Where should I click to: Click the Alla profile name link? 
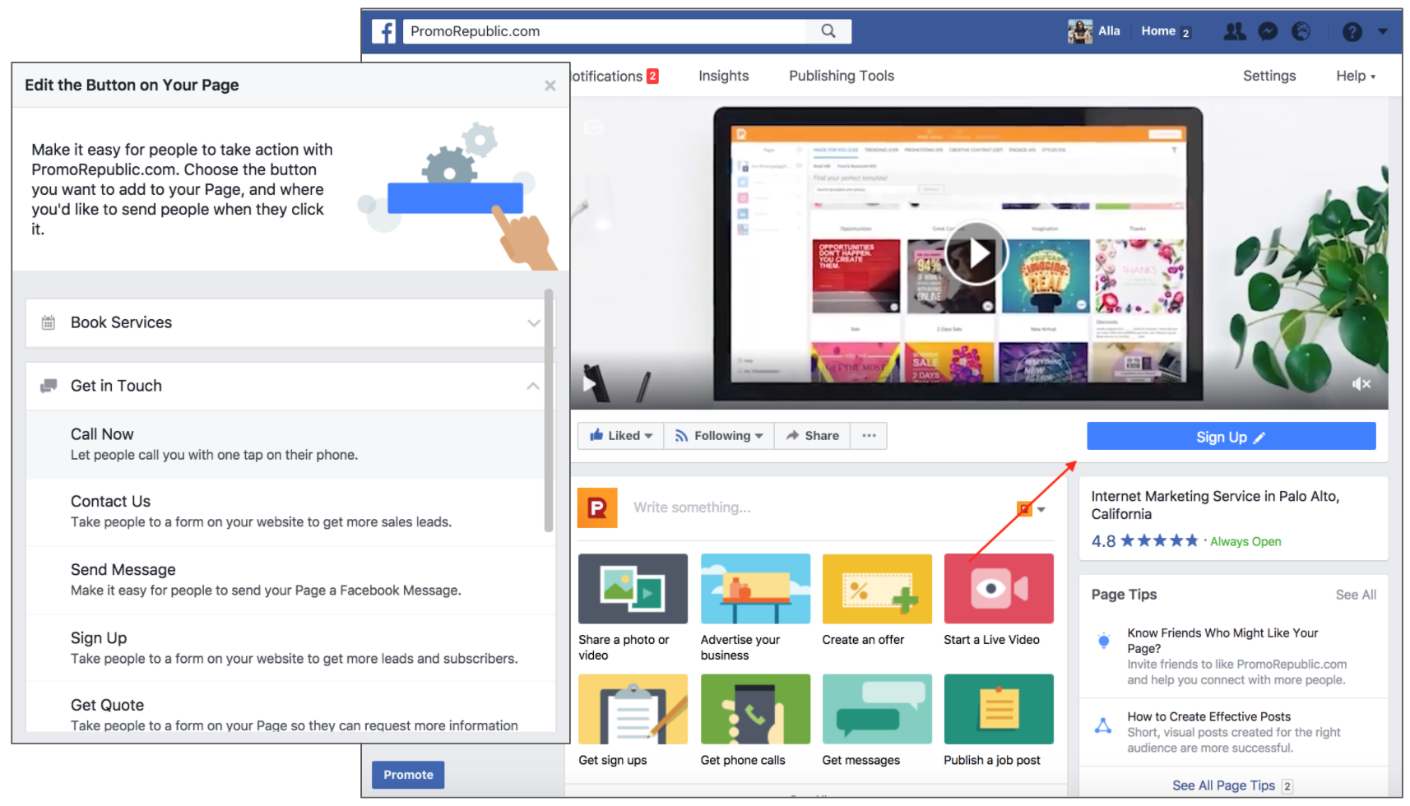1109,31
